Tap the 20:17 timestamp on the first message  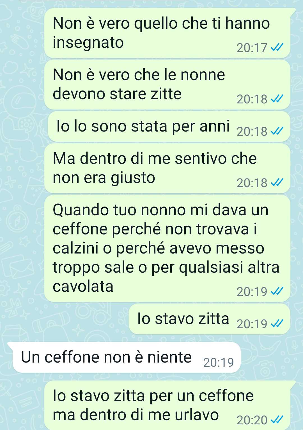(x=252, y=48)
